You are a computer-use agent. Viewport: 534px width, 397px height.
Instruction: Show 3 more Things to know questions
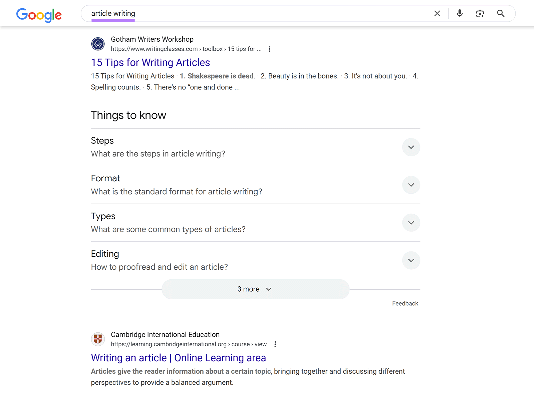coord(255,289)
